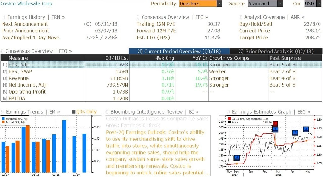Click the 4Wk Chg column header
The height and width of the screenshot is (177, 323).
click(x=152, y=58)
